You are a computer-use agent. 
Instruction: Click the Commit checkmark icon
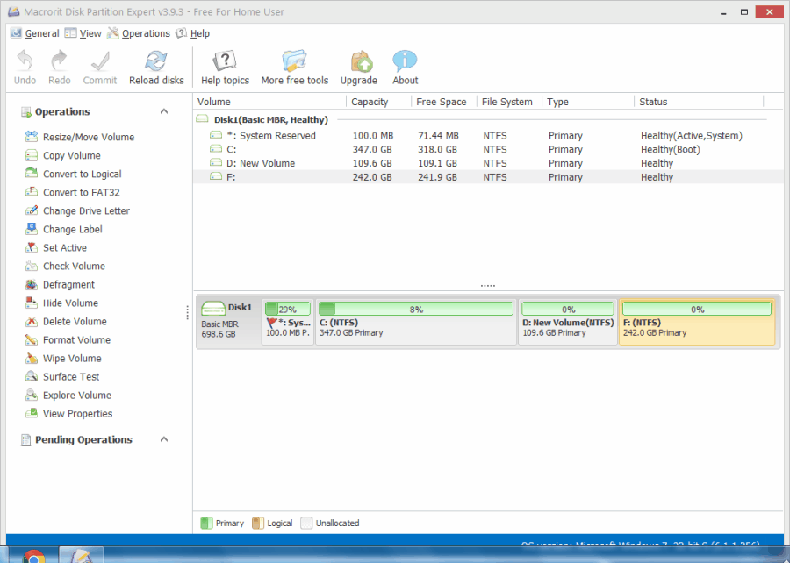100,61
